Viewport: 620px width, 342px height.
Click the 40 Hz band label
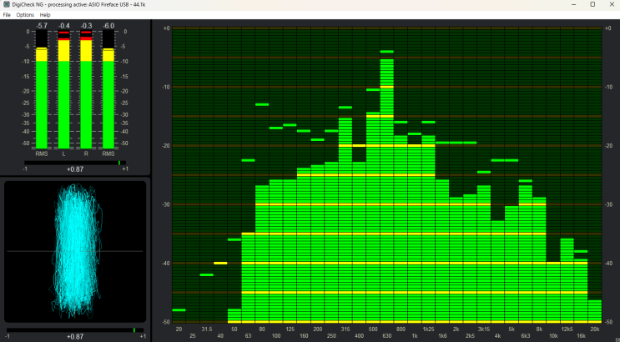[220, 336]
